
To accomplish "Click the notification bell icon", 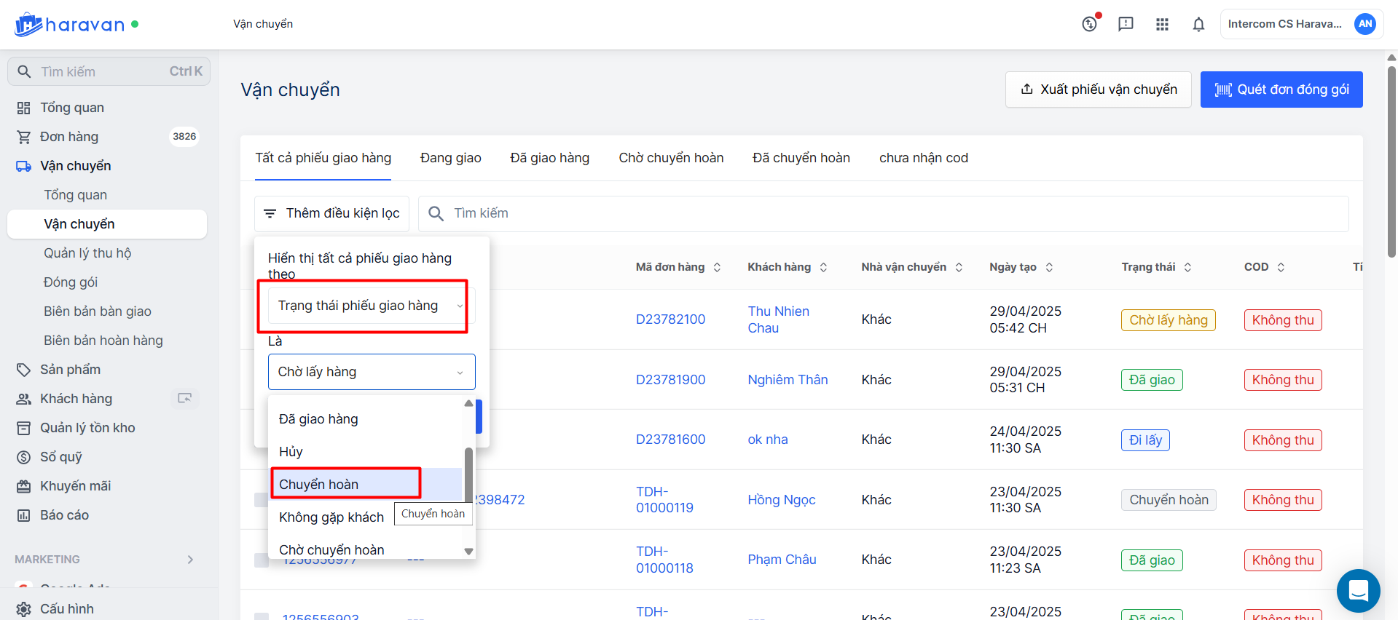I will point(1198,24).
